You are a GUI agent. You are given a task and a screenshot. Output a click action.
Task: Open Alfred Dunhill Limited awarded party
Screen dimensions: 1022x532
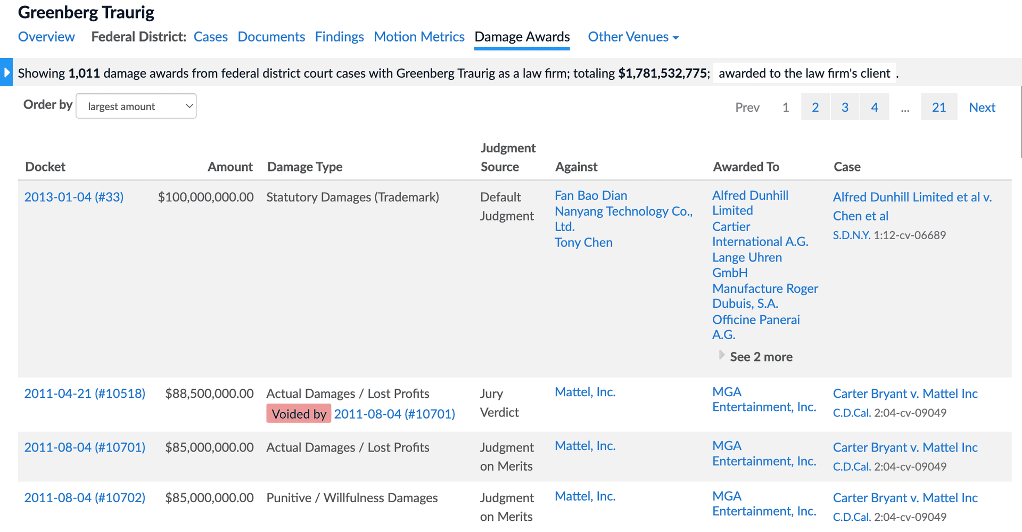(x=751, y=203)
